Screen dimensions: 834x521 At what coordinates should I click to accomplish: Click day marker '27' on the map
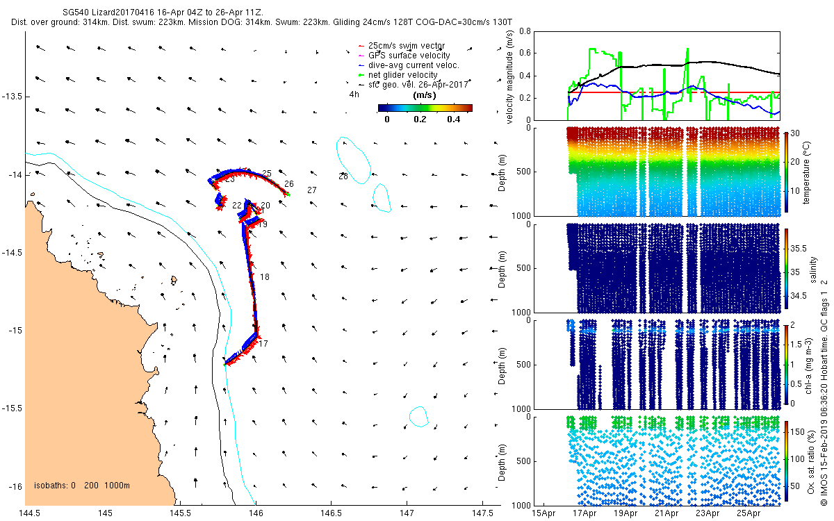click(x=312, y=190)
